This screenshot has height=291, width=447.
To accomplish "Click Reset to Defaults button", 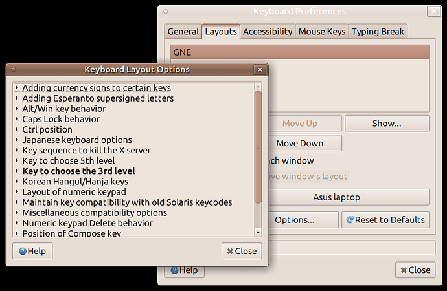I will [x=385, y=220].
